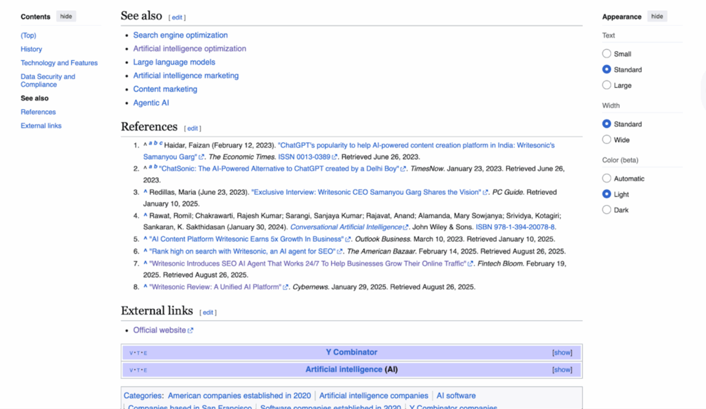Go to External links in Contents sidebar
Image resolution: width=706 pixels, height=409 pixels.
[41, 126]
